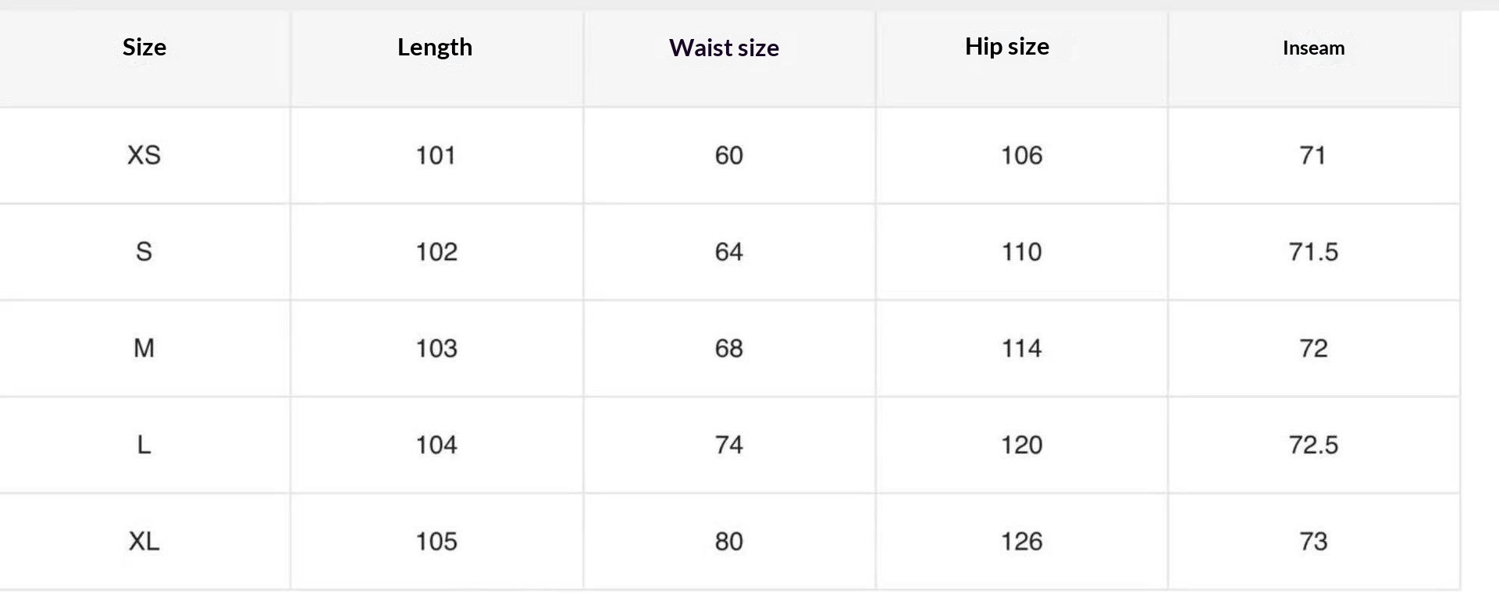This screenshot has width=1499, height=604.
Task: Click the XL length value 105
Action: point(436,542)
